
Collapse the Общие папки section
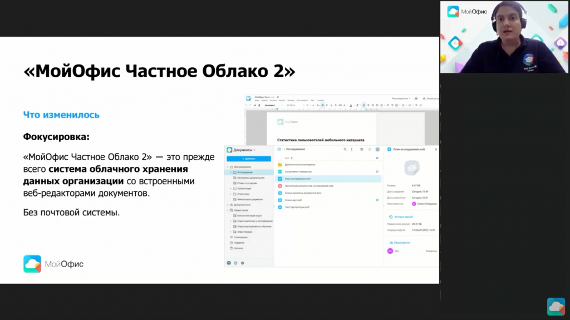(228, 210)
